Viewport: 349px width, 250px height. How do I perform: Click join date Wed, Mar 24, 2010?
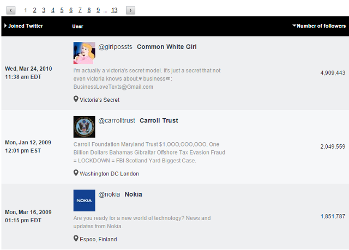pos(28,69)
